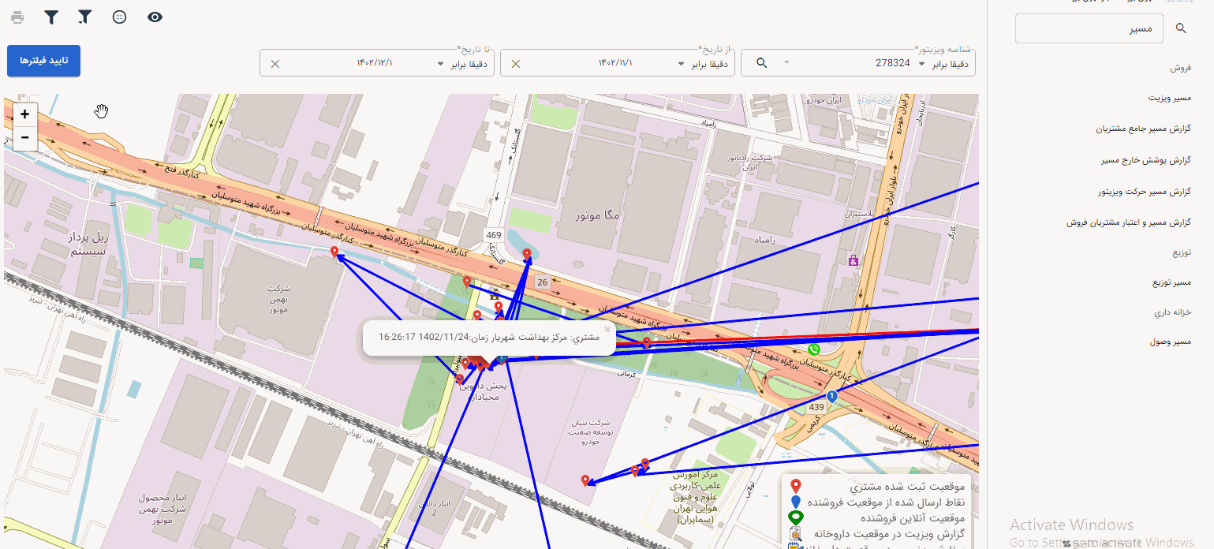Open 'تا تاریخ' operator dropdown
The width and height of the screenshot is (1214, 549).
coord(465,63)
